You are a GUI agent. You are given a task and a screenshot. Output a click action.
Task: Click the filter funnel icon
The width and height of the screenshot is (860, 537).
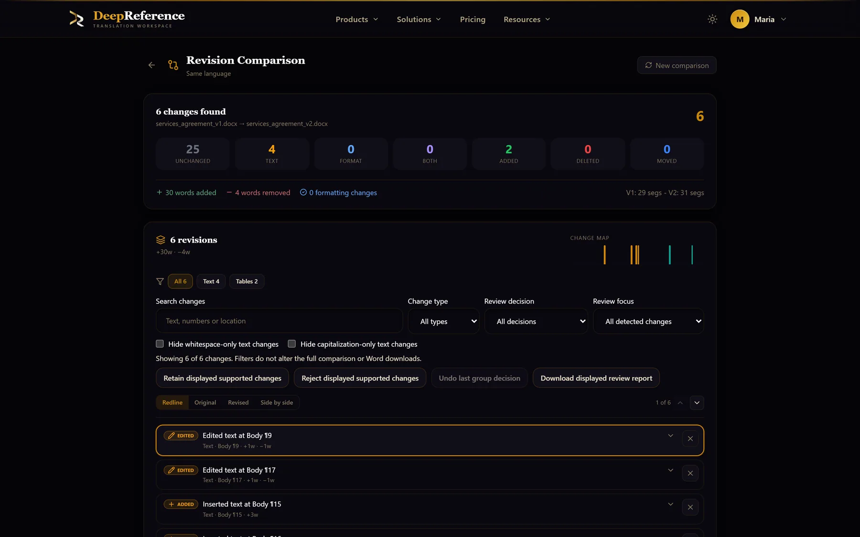point(160,282)
